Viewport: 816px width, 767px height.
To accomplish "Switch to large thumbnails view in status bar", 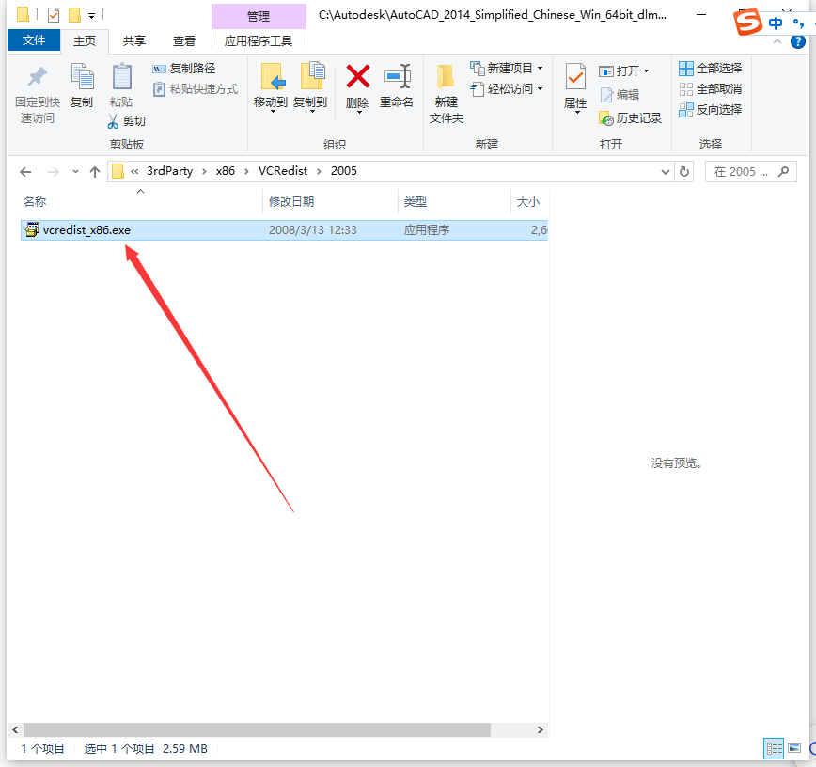I will 795,748.
